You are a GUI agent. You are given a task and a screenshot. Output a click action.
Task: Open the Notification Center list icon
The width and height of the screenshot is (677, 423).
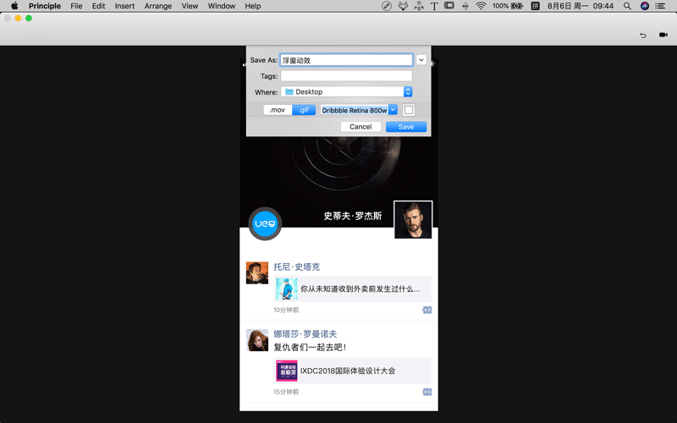tap(663, 6)
